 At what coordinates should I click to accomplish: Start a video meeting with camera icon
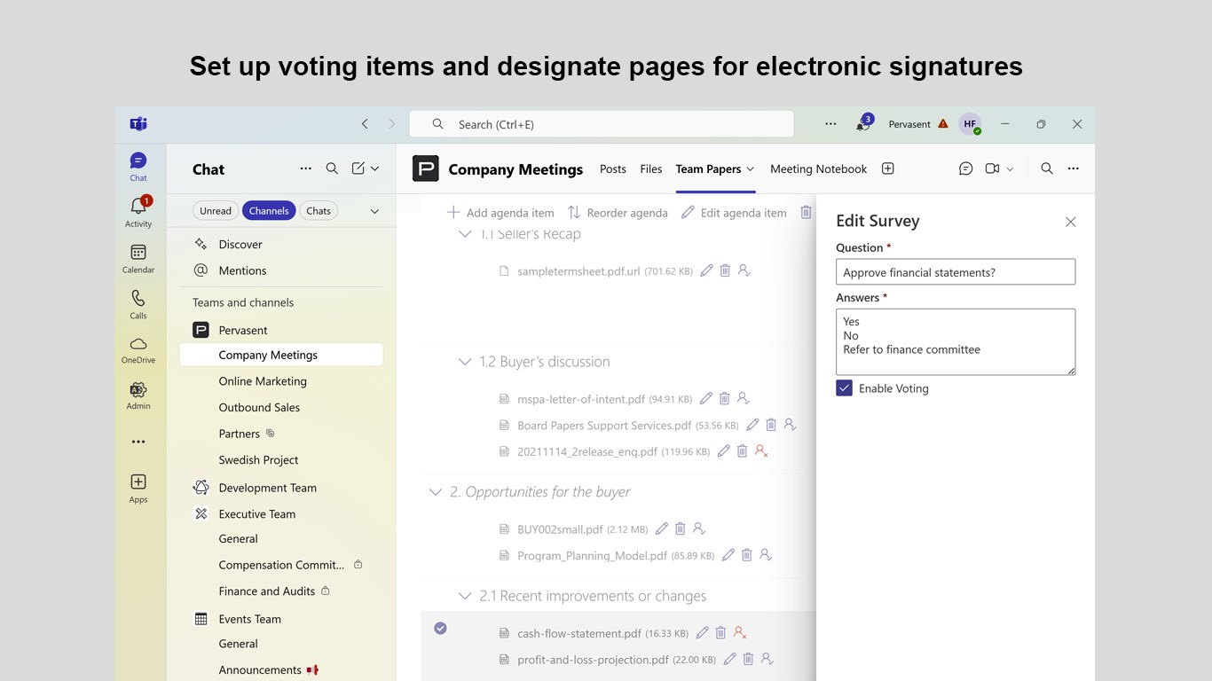coord(992,168)
